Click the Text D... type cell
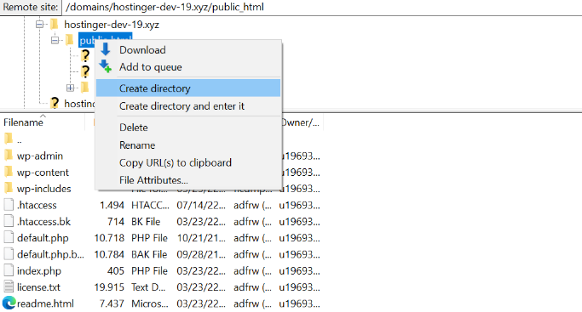The width and height of the screenshot is (582, 312). (148, 286)
